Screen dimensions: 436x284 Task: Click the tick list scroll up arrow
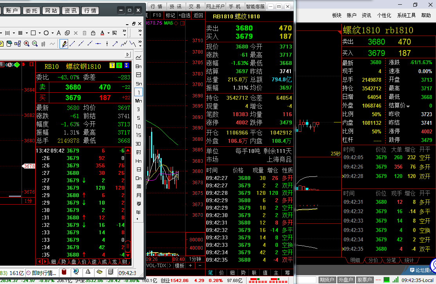(128, 150)
